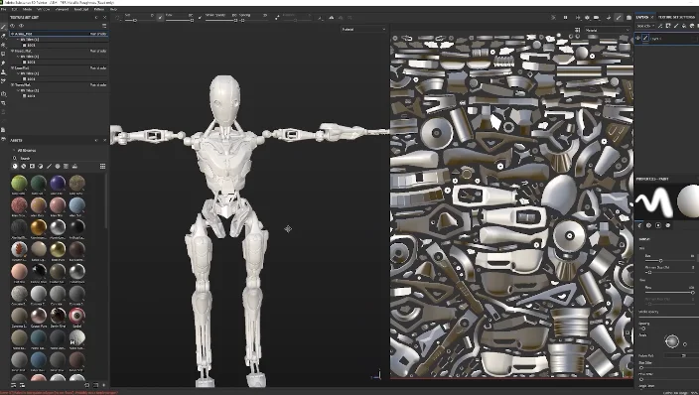Open the alpha properties icon below preview
Image resolution: width=699 pixels, height=395 pixels.
click(x=648, y=225)
